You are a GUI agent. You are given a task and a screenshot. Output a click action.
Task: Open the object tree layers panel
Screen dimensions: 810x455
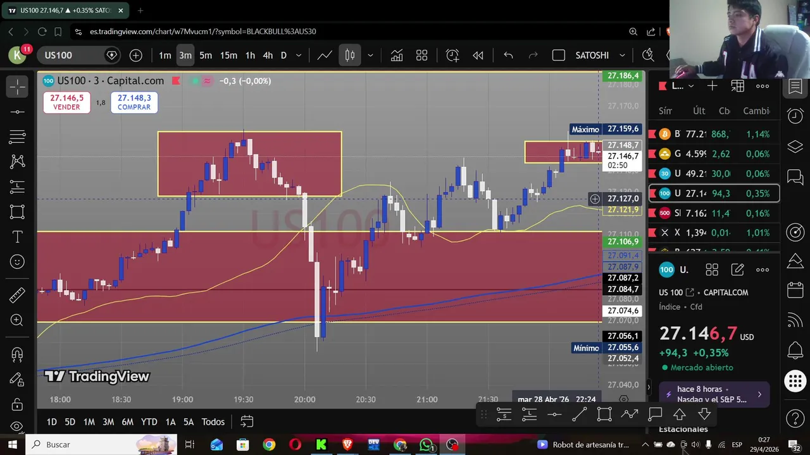(795, 147)
